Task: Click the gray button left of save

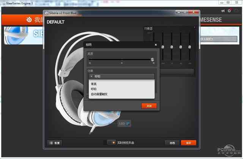Action: [172, 143]
